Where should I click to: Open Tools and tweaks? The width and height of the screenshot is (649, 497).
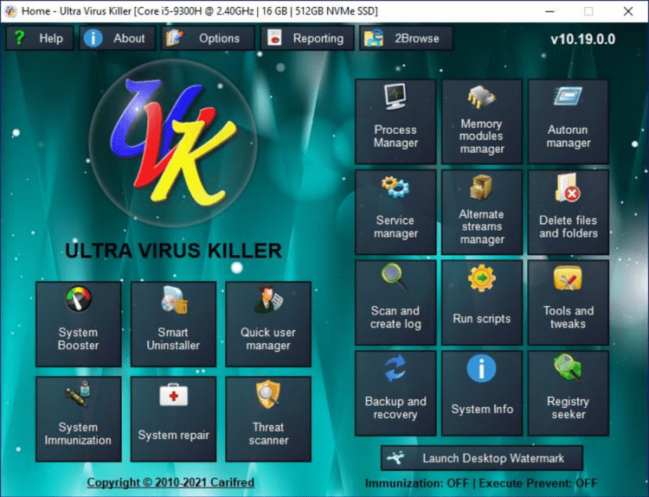click(x=569, y=303)
